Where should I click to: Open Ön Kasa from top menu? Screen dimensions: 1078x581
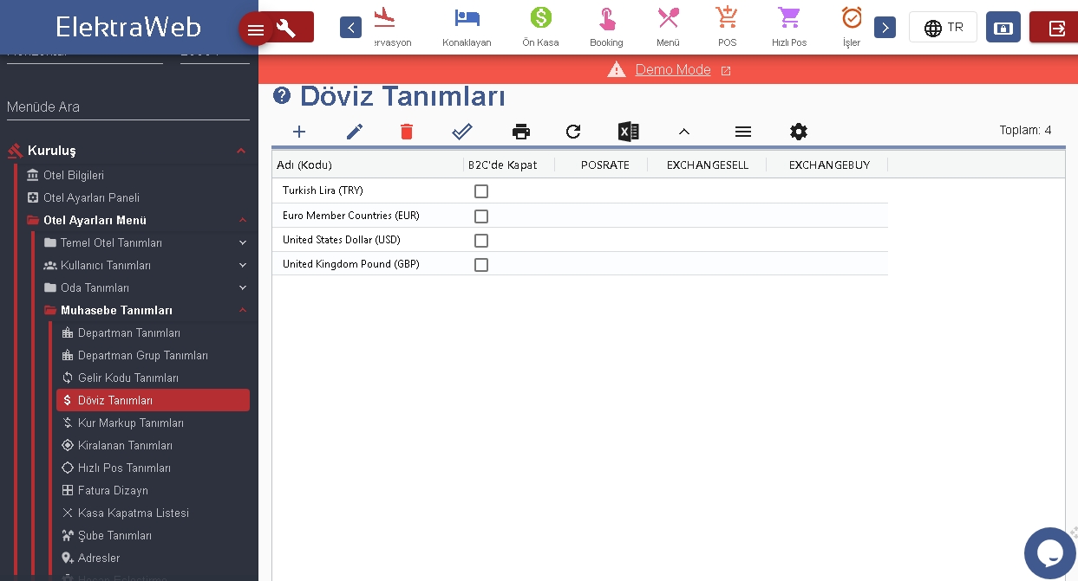[x=540, y=27]
